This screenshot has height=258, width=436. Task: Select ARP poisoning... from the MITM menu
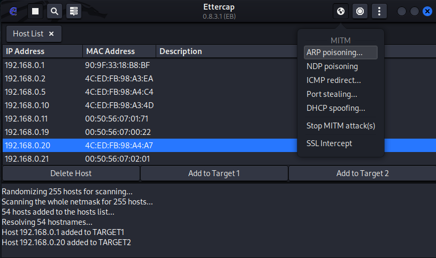[x=341, y=52]
